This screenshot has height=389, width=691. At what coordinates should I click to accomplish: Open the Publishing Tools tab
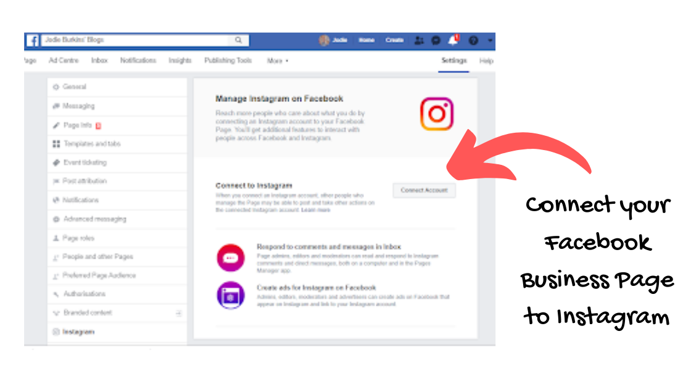[228, 61]
